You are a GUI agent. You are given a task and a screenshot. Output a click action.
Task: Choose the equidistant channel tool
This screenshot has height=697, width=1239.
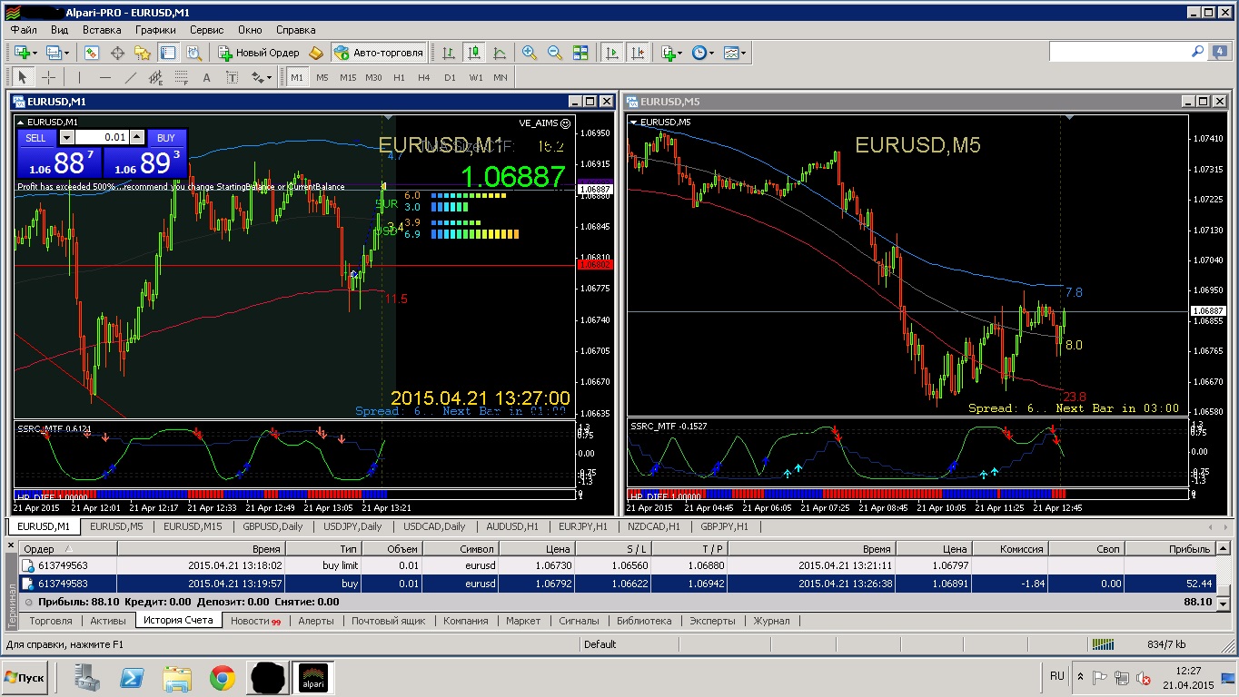(155, 77)
